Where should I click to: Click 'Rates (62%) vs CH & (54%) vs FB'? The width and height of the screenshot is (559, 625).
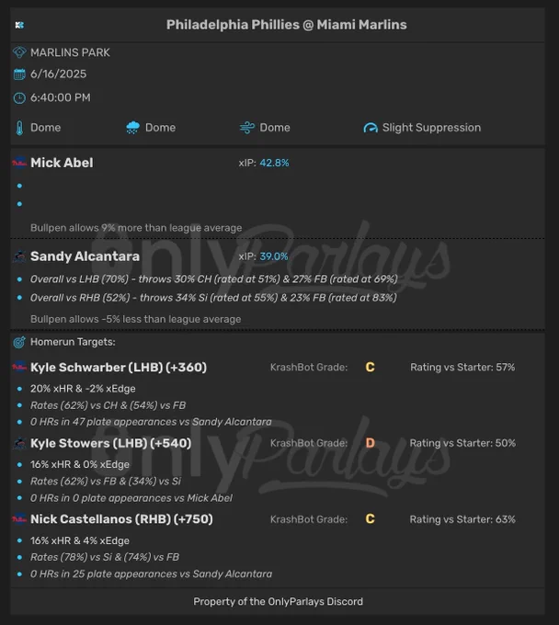(x=108, y=405)
